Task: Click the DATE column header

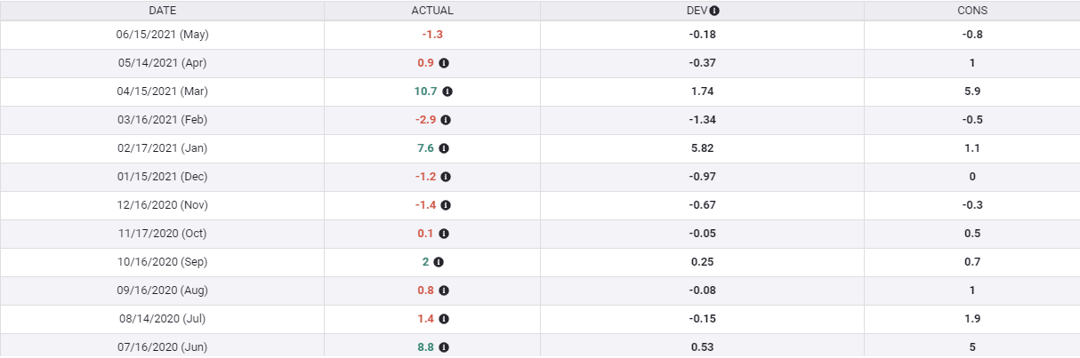Action: (x=162, y=11)
